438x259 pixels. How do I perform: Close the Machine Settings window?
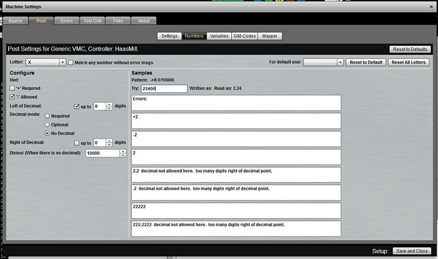[431, 7]
